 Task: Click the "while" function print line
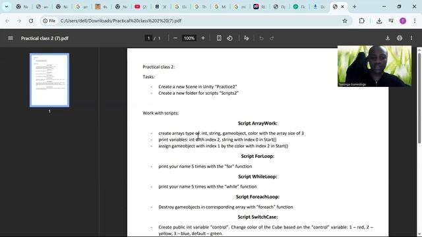pos(208,186)
